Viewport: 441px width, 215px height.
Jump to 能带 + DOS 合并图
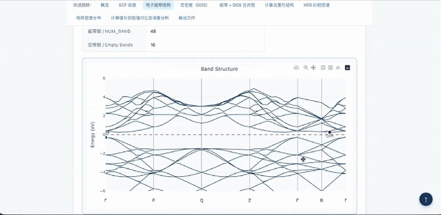point(237,5)
